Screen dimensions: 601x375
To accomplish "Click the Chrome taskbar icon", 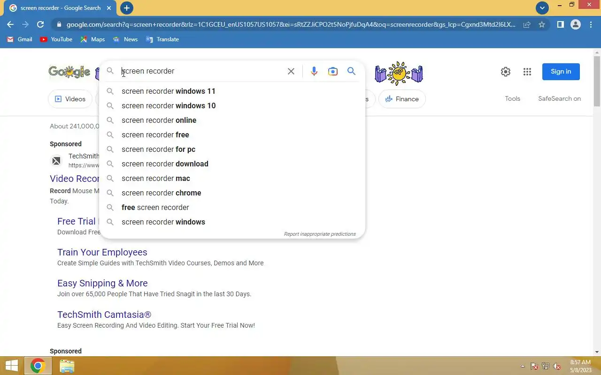I will pos(38,366).
